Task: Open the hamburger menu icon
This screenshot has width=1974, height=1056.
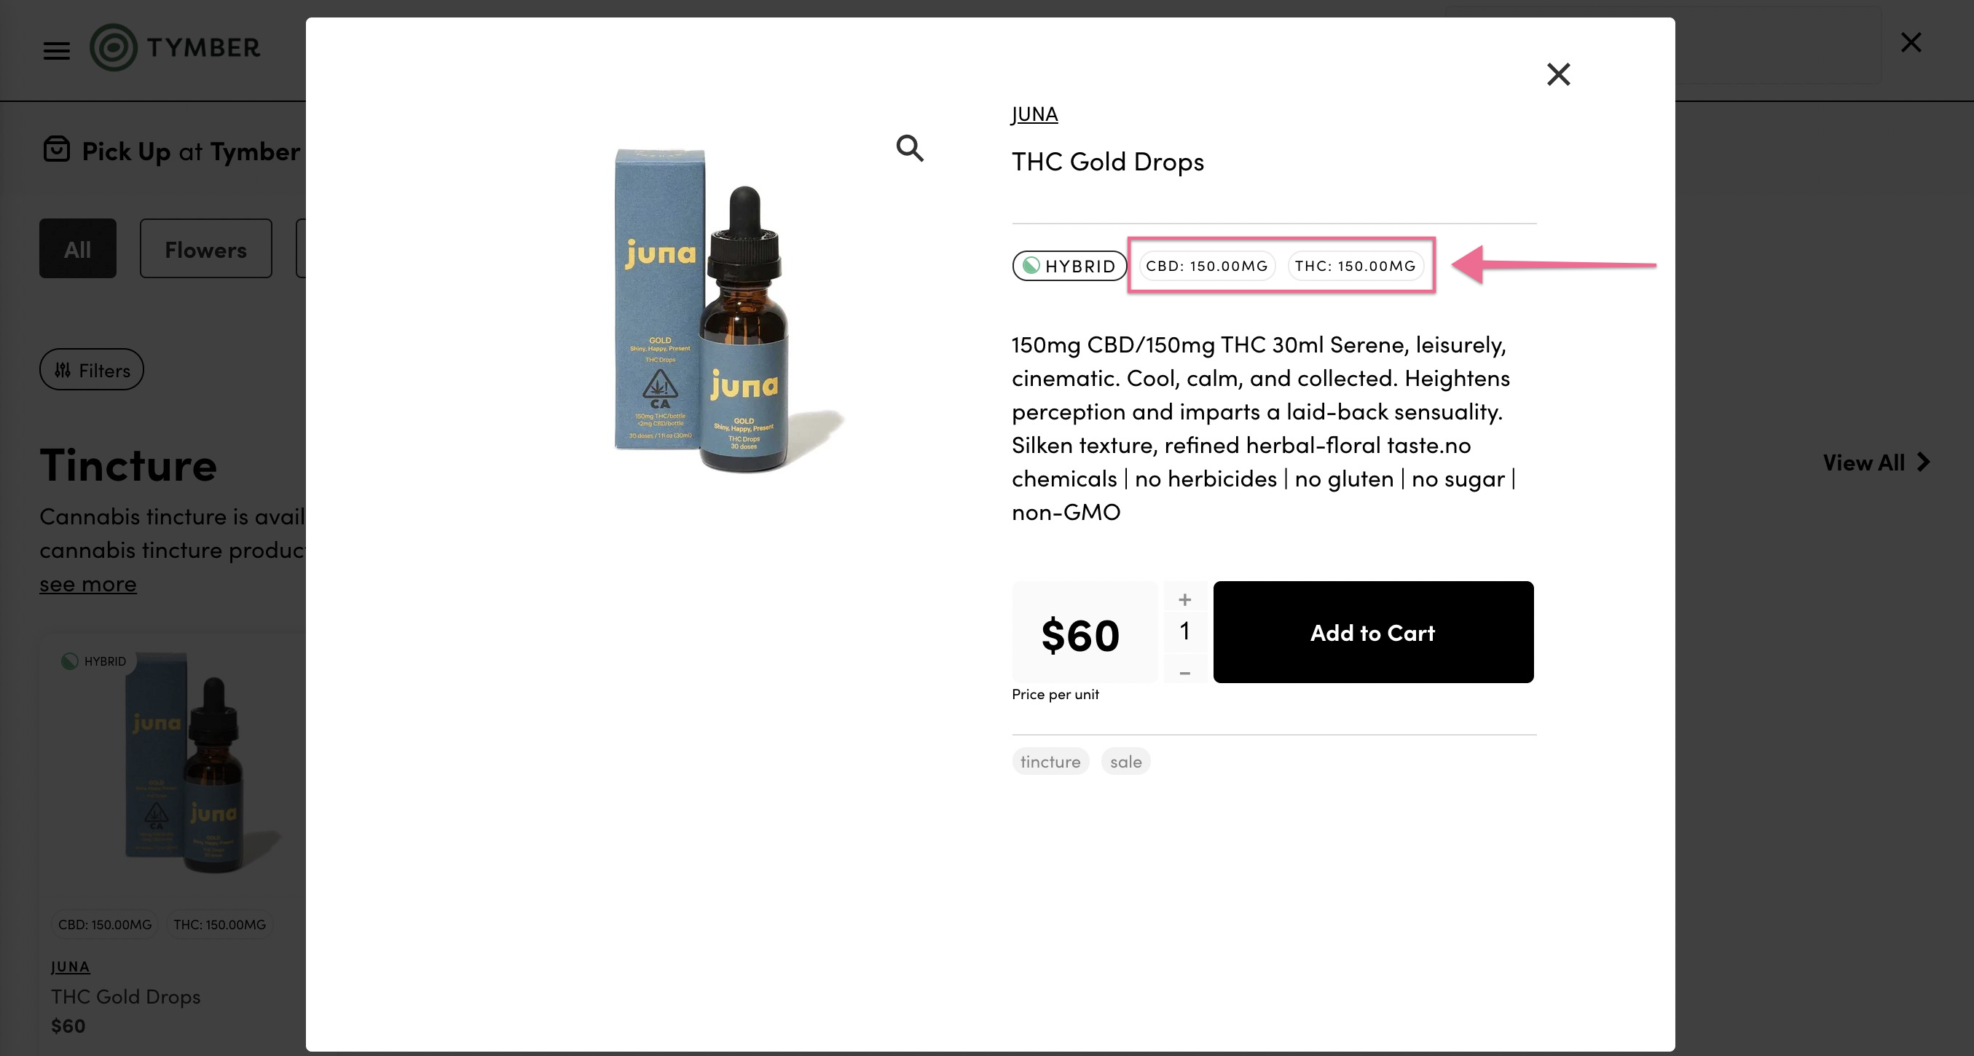Action: click(x=56, y=50)
